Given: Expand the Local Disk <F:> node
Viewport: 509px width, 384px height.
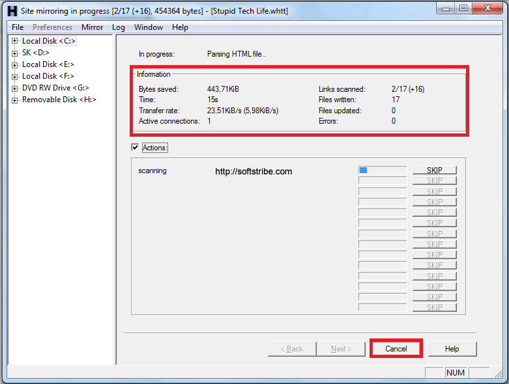Looking at the screenshot, I should pos(14,77).
